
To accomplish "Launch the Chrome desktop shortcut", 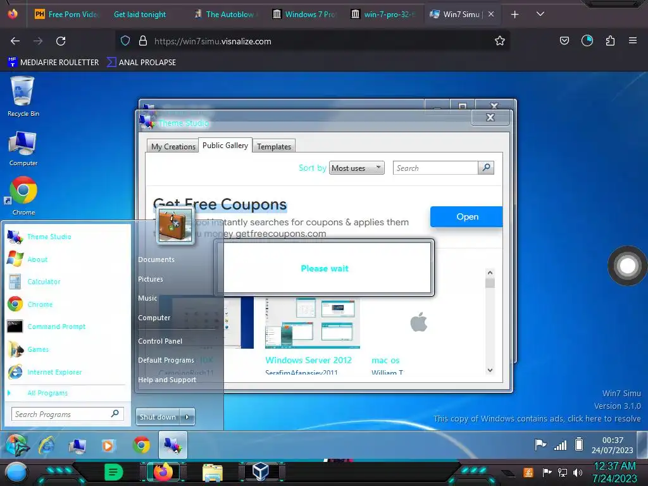I will point(23,196).
